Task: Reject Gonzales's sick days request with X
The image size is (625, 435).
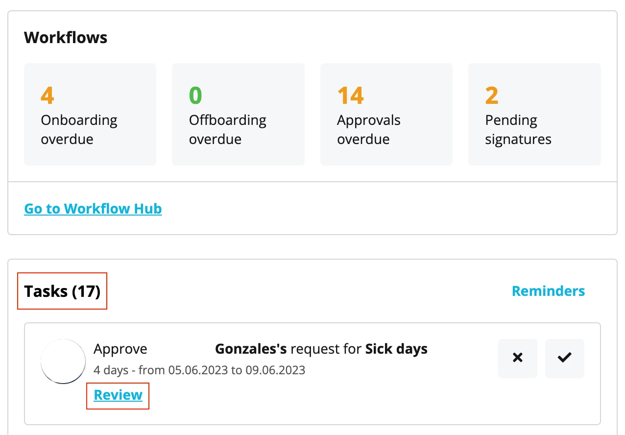Action: (x=517, y=358)
